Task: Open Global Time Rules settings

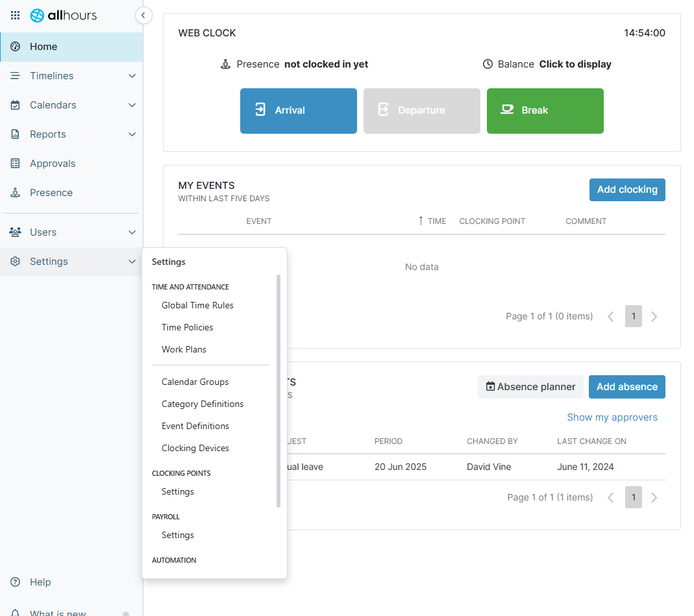Action: coord(197,305)
